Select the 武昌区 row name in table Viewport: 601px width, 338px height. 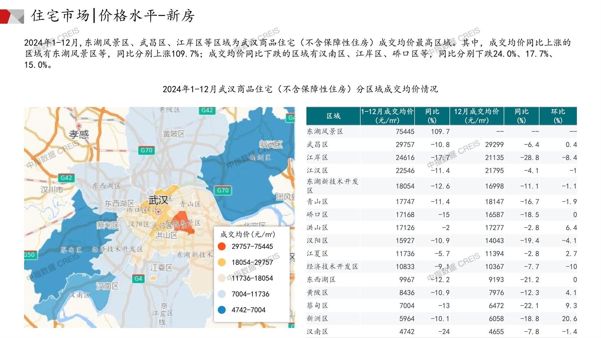click(x=317, y=145)
